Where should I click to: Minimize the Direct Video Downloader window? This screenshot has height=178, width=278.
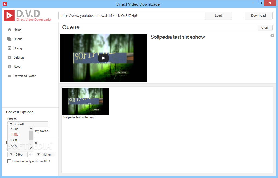pyautogui.click(x=253, y=3)
